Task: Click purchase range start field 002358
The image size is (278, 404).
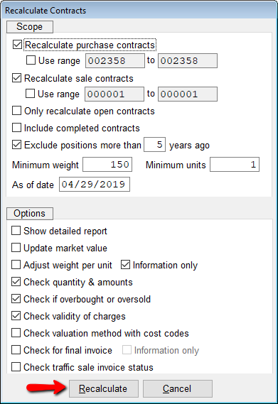Action: click(115, 61)
